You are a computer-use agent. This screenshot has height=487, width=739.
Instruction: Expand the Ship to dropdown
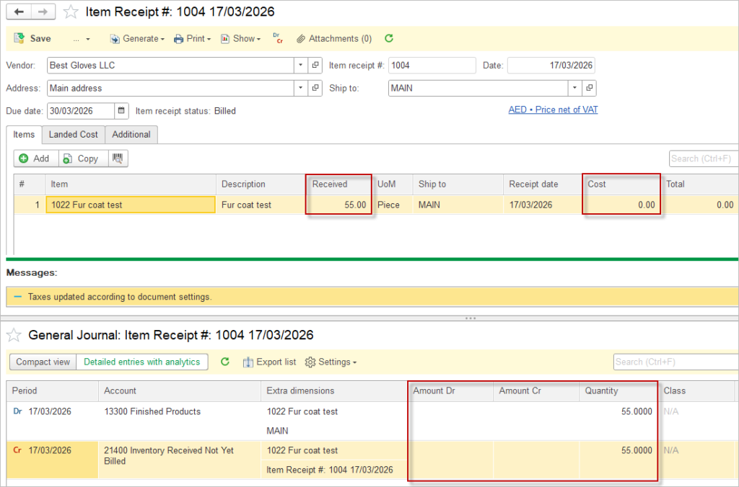pyautogui.click(x=574, y=88)
